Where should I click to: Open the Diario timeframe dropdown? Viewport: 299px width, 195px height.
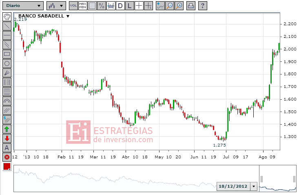point(23,6)
